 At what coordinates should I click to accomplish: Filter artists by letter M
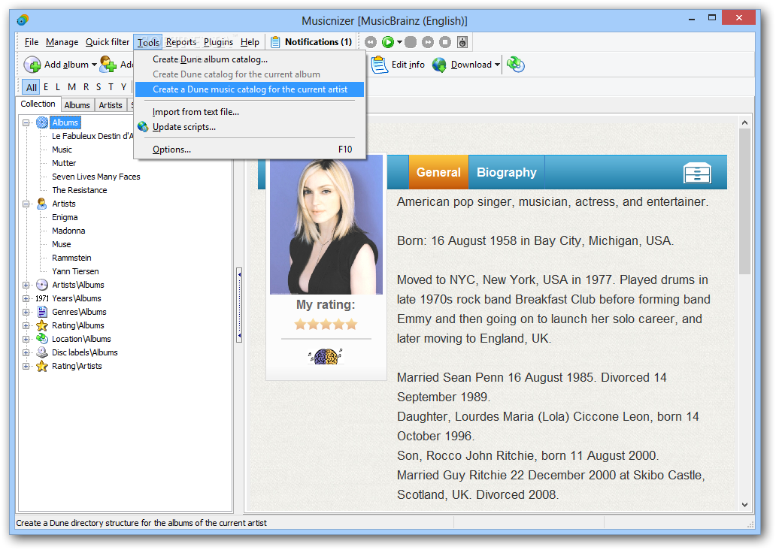point(71,87)
